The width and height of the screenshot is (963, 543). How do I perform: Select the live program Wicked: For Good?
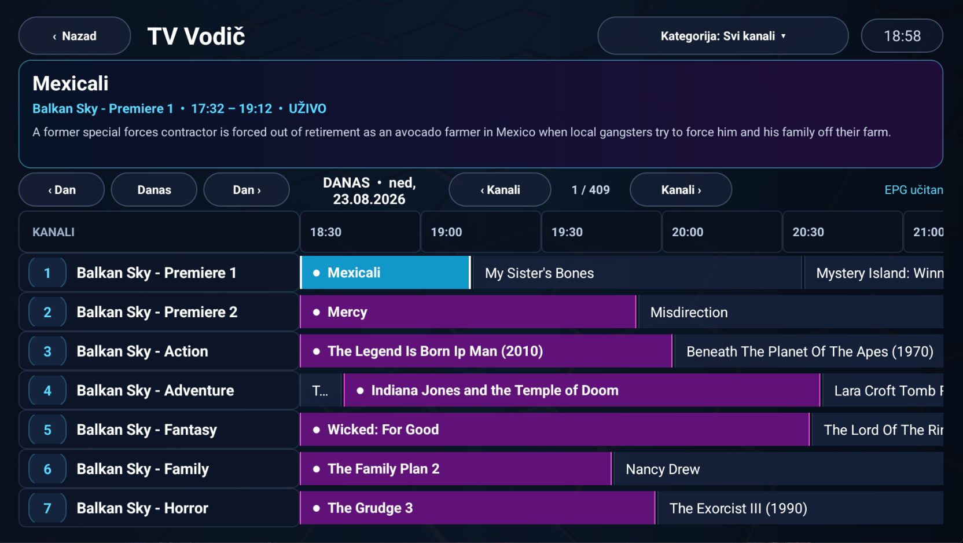(554, 430)
